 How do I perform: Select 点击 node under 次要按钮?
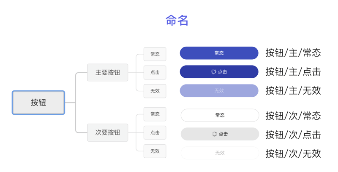click(155, 133)
